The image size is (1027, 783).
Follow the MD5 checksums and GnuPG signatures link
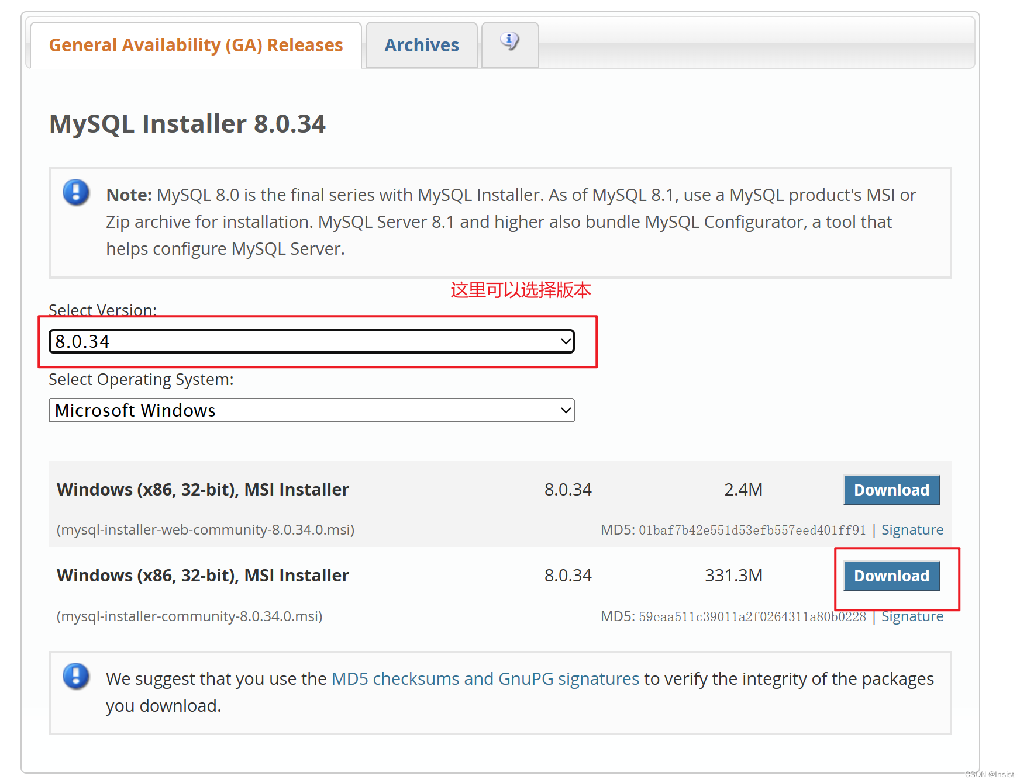coord(485,679)
